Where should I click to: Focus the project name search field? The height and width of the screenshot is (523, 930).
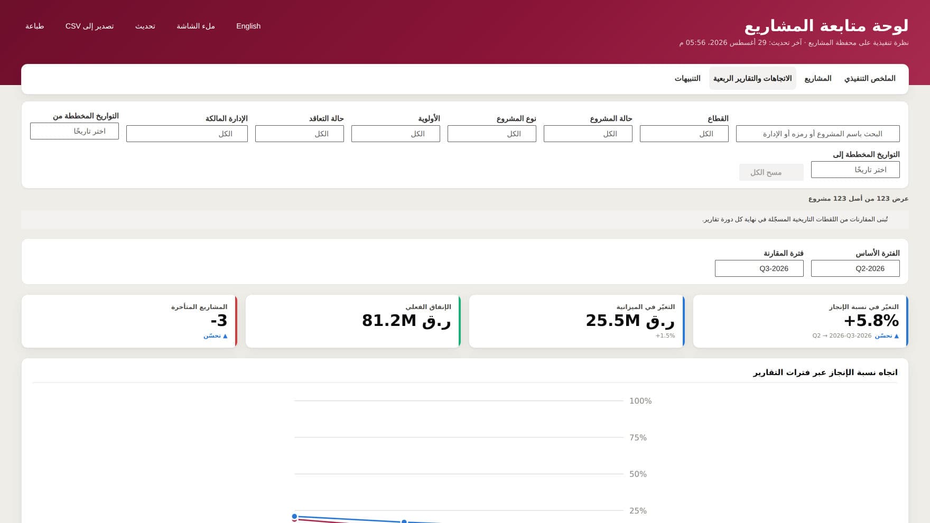817,134
